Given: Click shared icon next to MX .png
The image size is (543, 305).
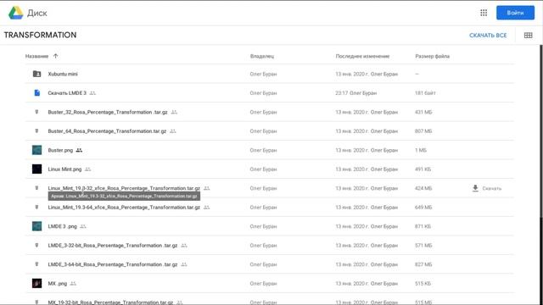Looking at the screenshot, I should 73,283.
